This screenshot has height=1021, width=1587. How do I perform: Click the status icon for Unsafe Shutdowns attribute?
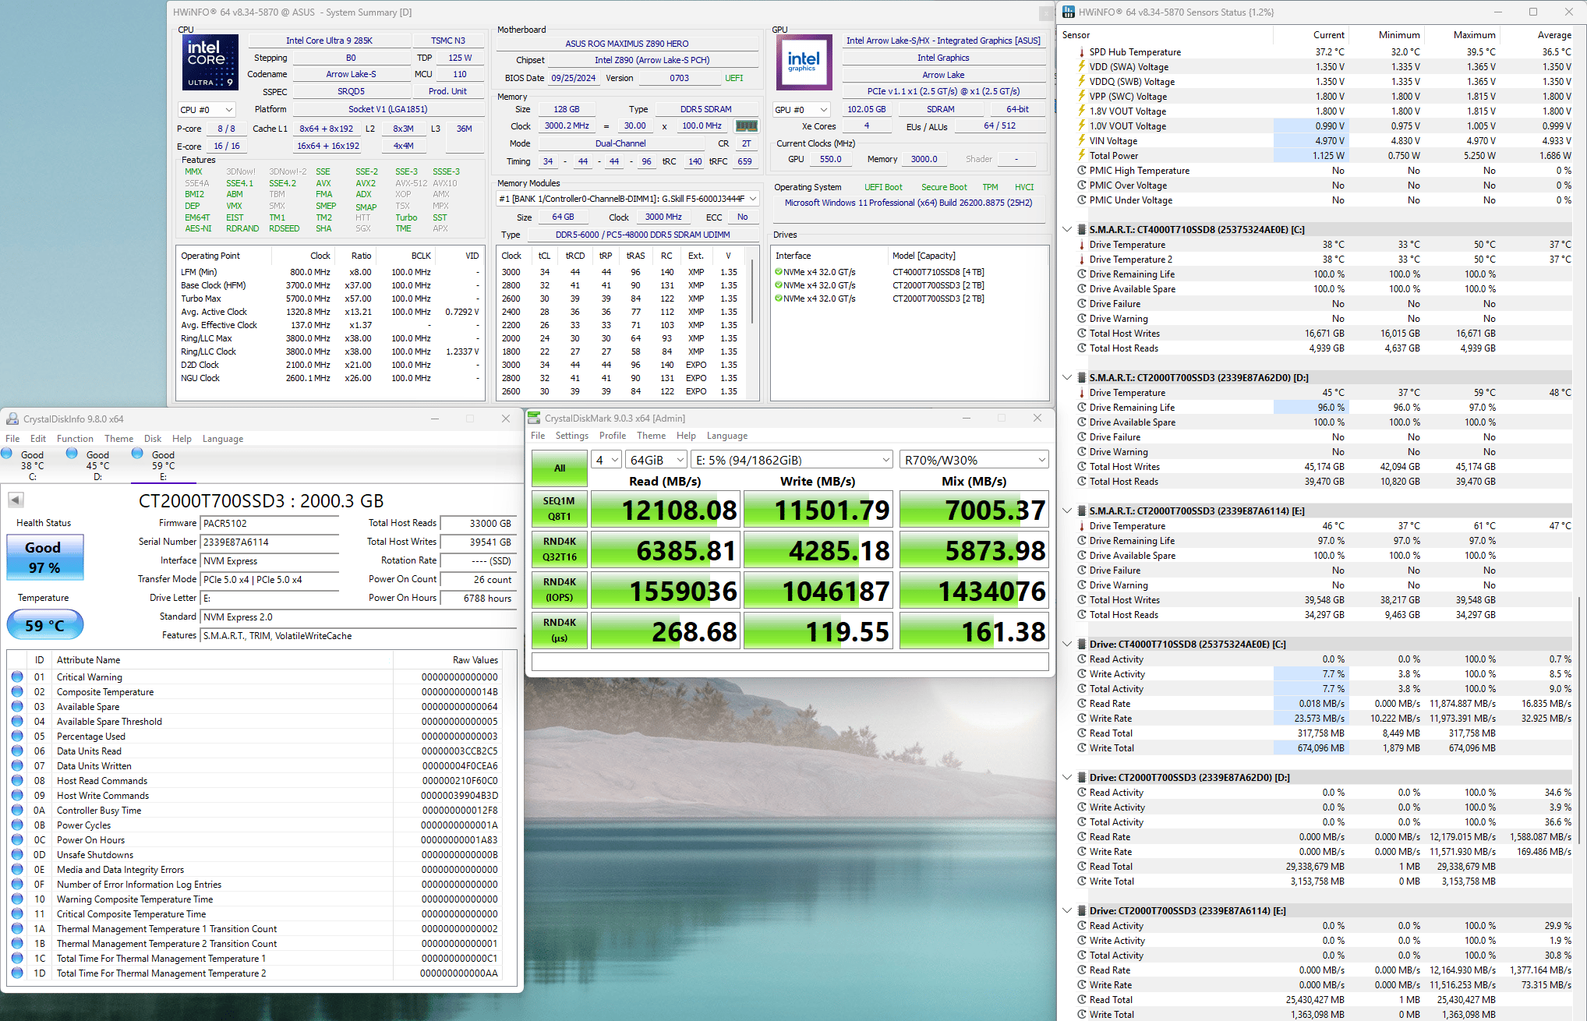tap(17, 854)
